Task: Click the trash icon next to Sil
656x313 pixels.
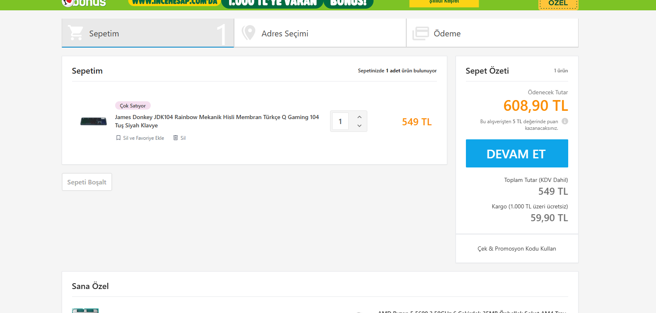Action: 176,138
